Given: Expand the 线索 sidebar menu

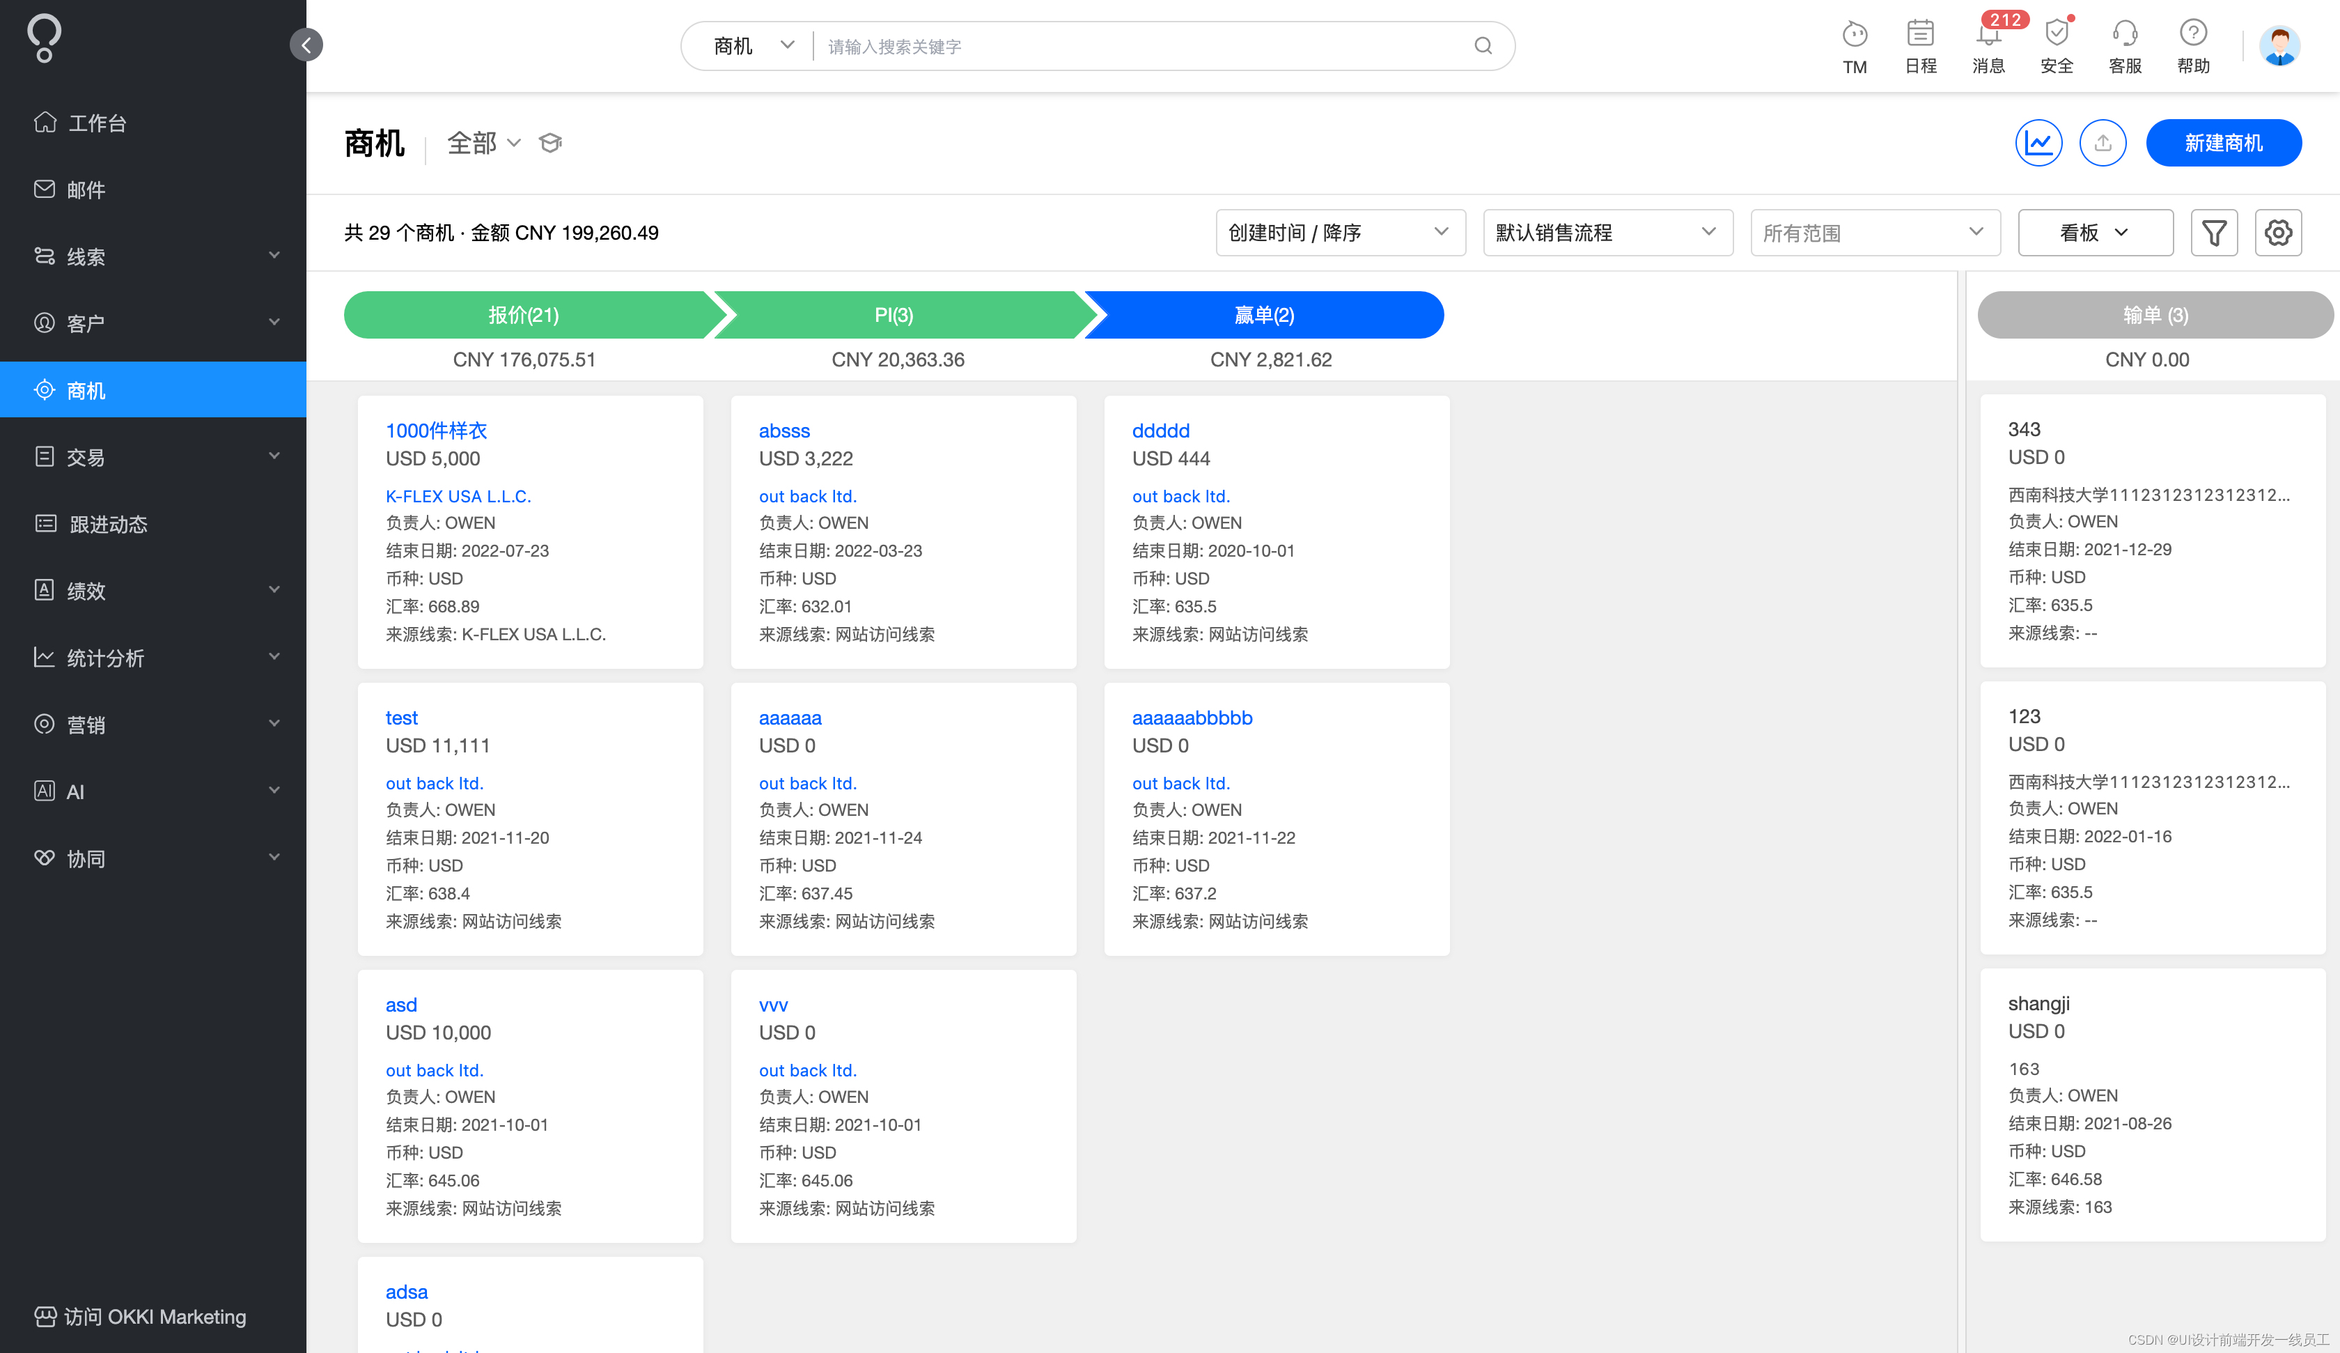Looking at the screenshot, I should point(153,256).
